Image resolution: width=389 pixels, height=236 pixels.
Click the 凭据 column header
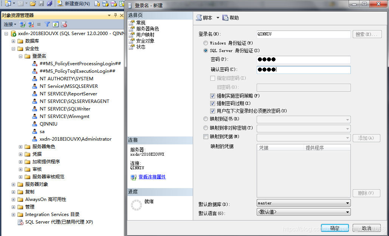pos(280,148)
